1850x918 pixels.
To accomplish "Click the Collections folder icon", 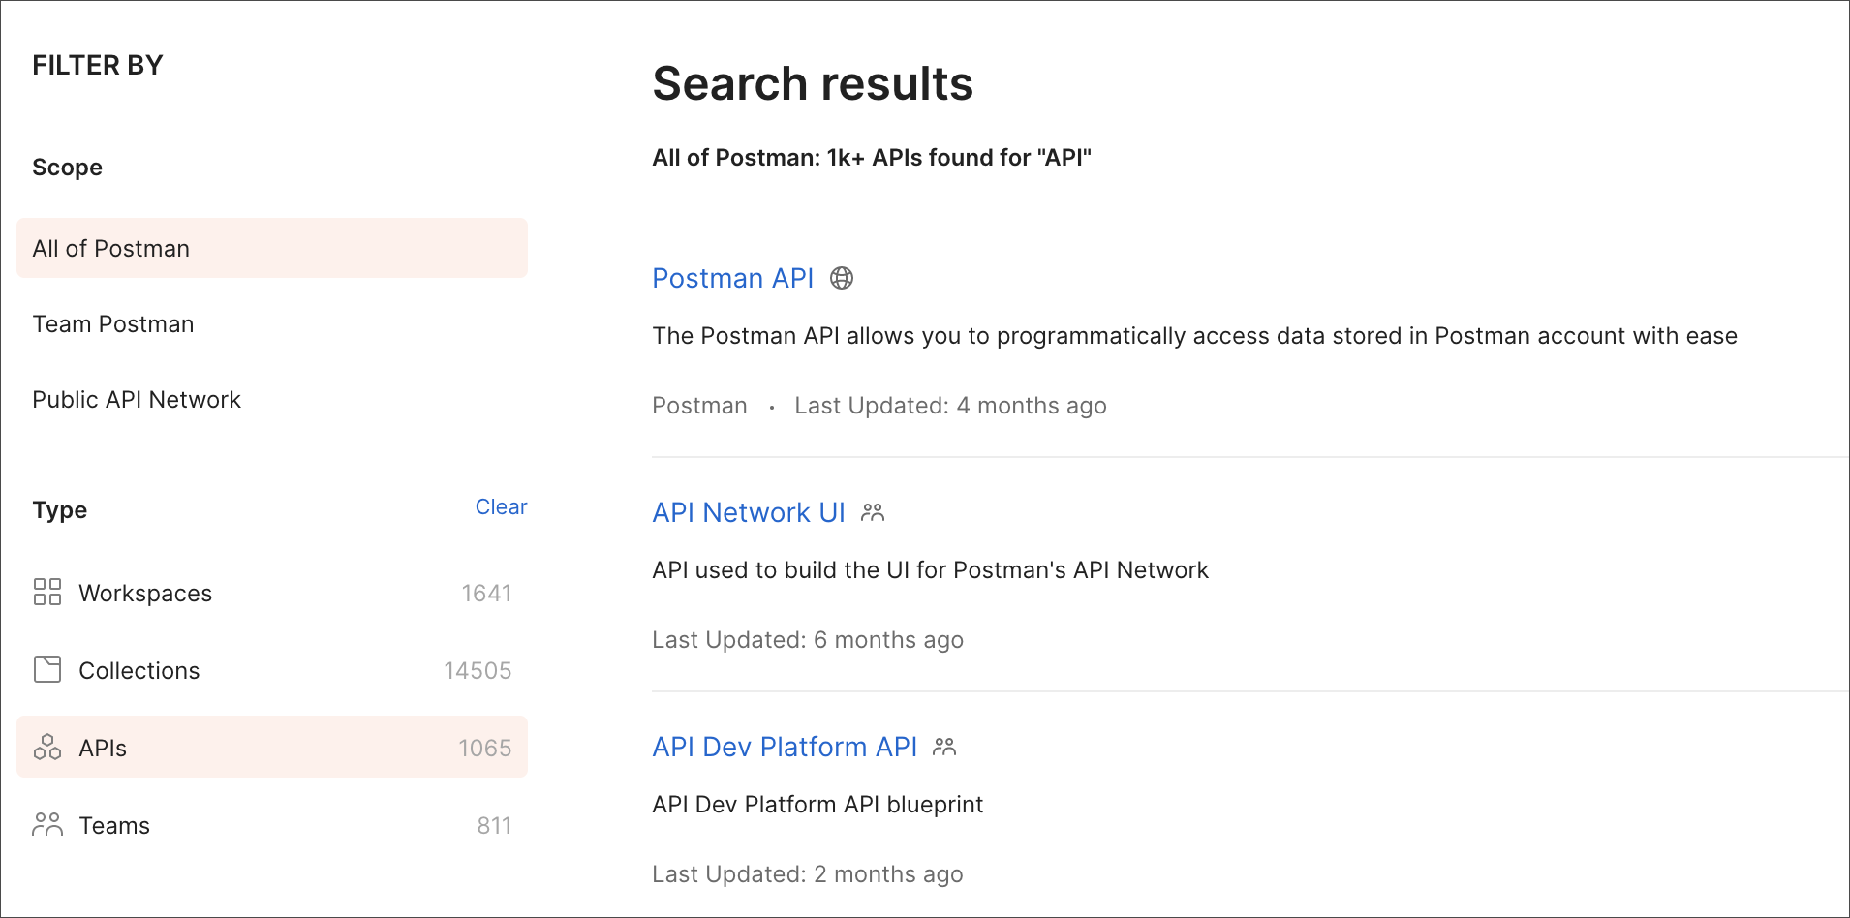I will click(47, 669).
